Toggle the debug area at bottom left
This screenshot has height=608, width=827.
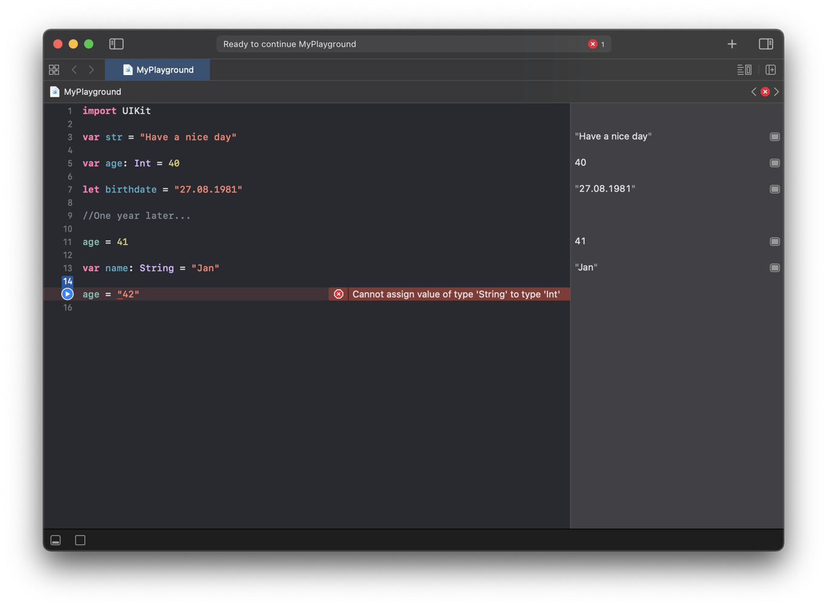(56, 540)
